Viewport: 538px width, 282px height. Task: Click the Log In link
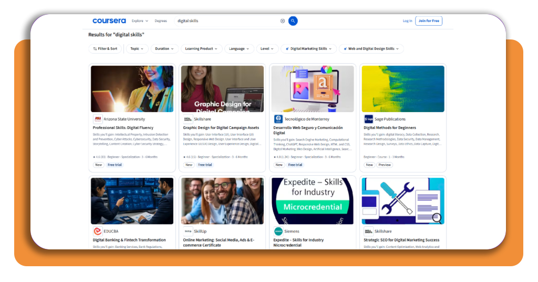[x=407, y=21]
